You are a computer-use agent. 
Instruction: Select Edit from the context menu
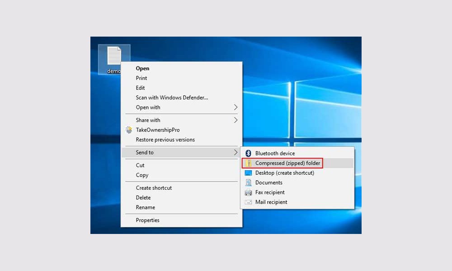[181, 88]
